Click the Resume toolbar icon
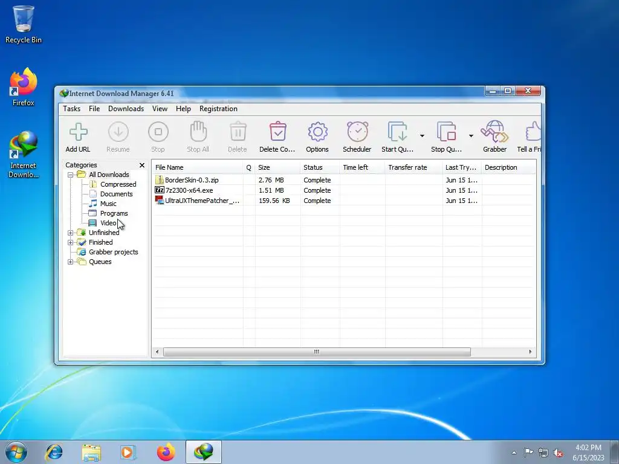 click(118, 132)
